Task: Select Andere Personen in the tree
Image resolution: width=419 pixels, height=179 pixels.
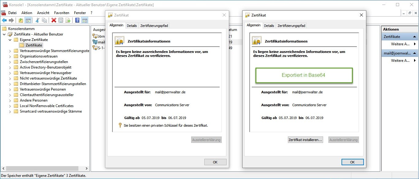Action: 34,100
